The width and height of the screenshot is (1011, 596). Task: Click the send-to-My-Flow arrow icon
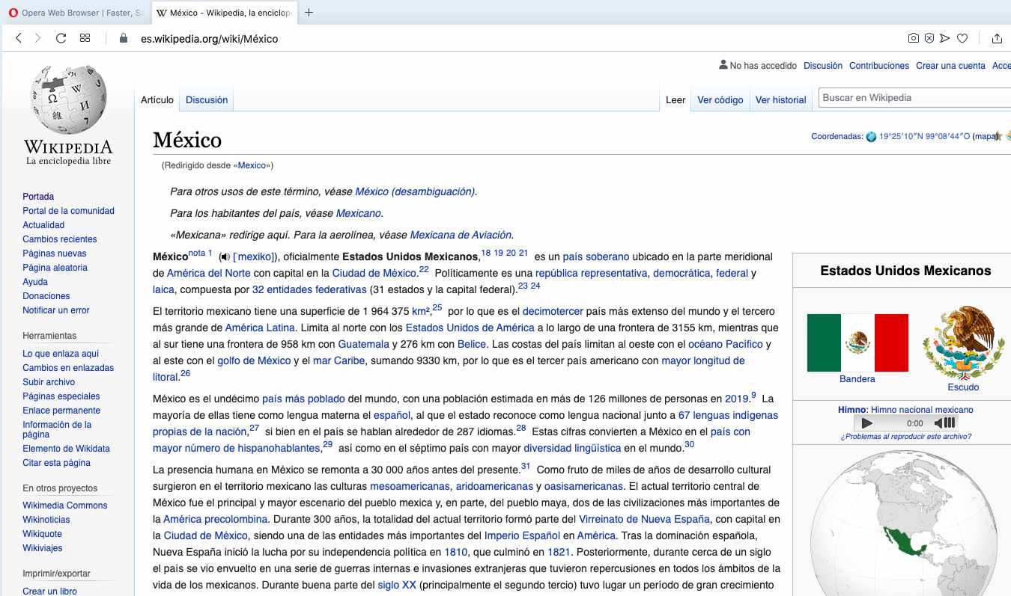945,38
